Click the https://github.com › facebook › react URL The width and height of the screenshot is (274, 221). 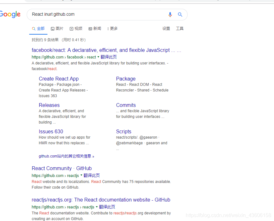pos(64,57)
